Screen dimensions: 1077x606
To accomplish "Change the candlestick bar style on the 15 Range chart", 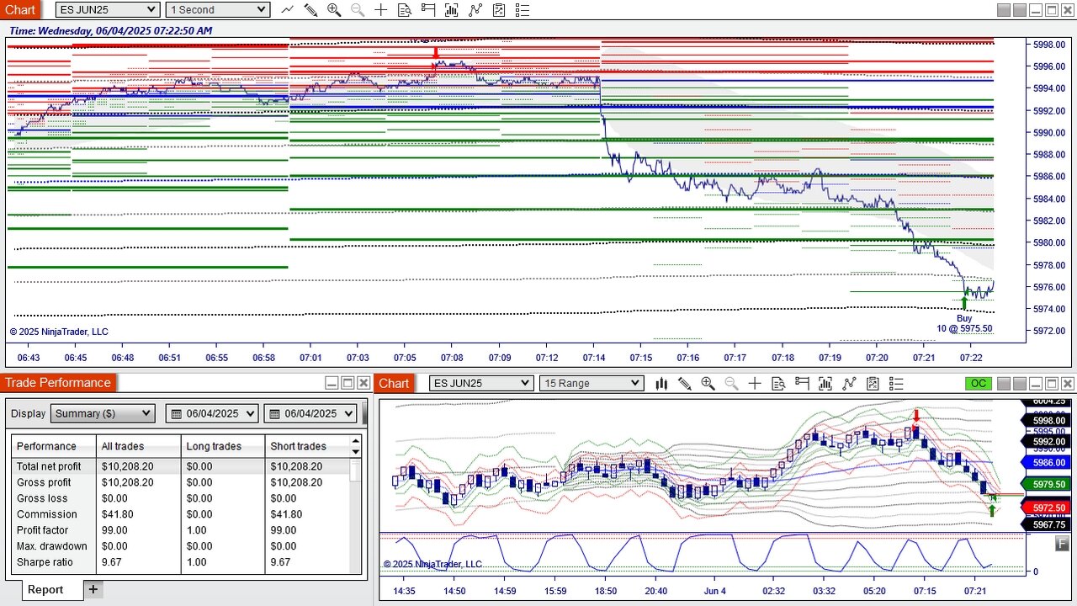I will click(x=661, y=384).
